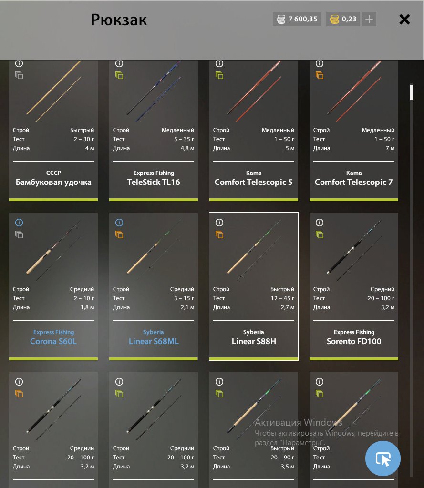Open info for Бамбуковая удочка rod

pos(19,63)
